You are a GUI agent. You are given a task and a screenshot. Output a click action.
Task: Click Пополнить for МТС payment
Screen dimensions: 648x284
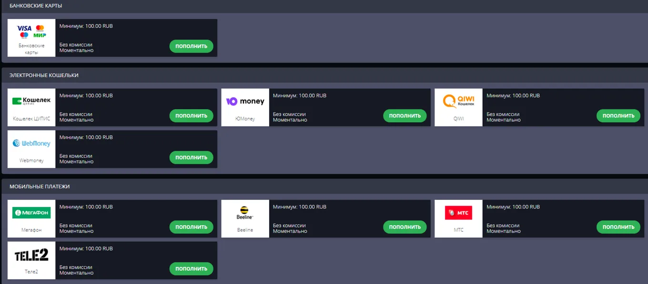618,227
